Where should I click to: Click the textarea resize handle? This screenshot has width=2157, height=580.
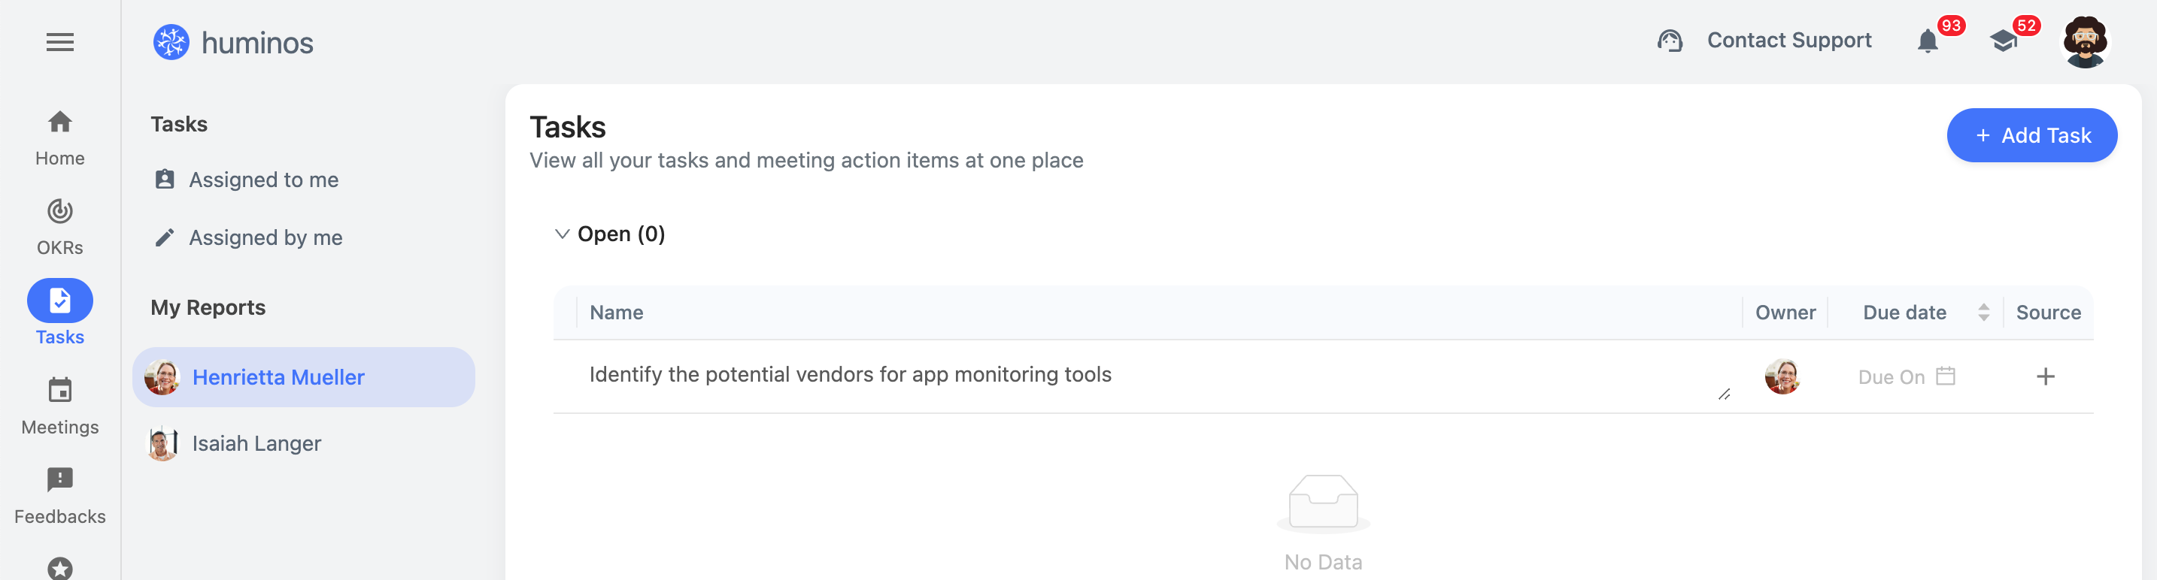tap(1724, 394)
